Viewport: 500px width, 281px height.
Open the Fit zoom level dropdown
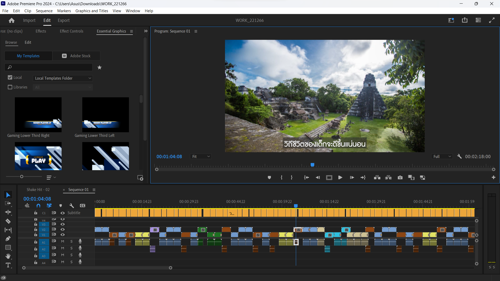[x=201, y=156]
